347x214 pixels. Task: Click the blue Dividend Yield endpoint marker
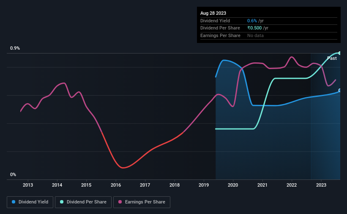pos(339,91)
